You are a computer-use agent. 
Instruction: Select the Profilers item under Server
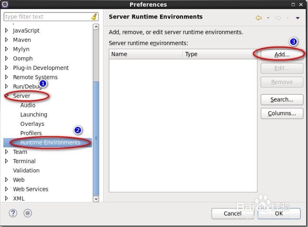coord(31,133)
